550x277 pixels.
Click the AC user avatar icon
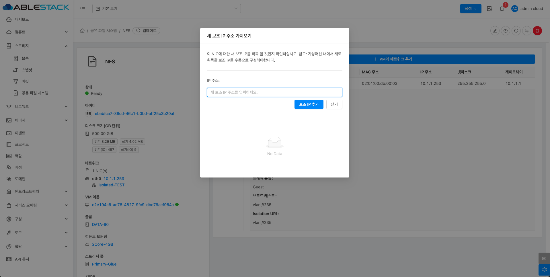click(x=515, y=9)
